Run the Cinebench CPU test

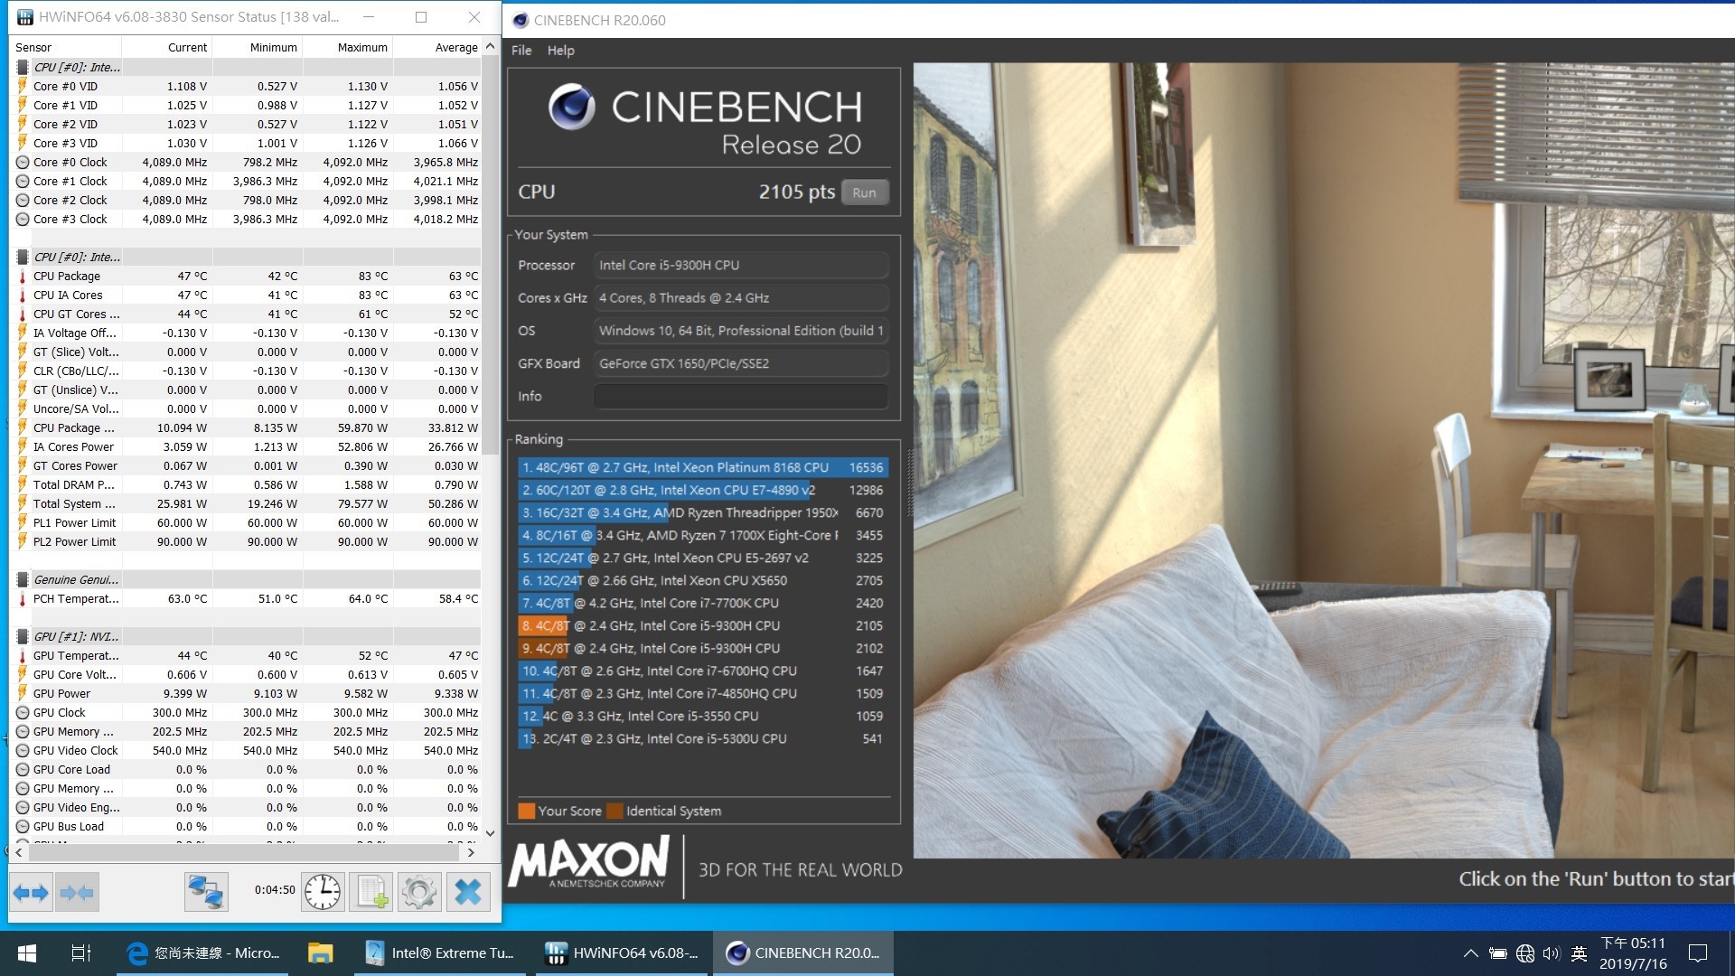point(864,192)
